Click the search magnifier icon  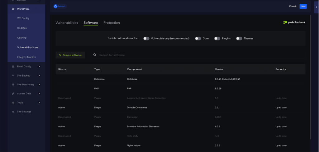(95, 55)
